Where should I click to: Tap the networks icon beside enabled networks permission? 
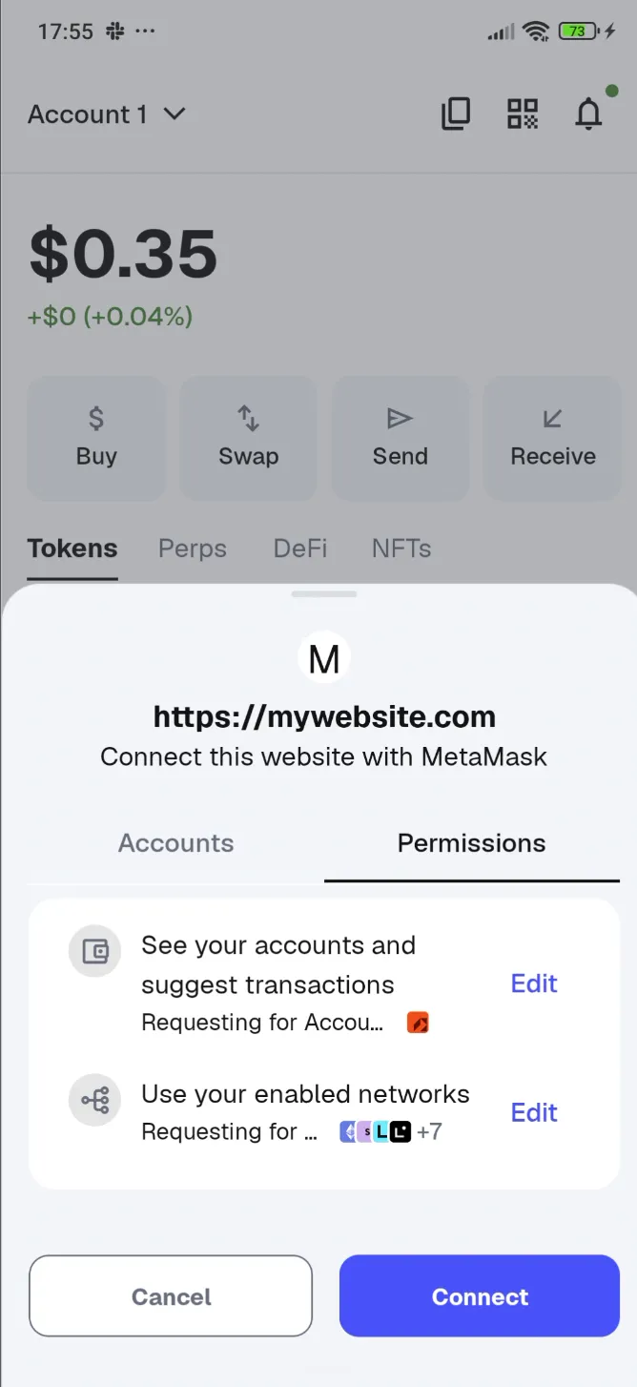pyautogui.click(x=94, y=1099)
